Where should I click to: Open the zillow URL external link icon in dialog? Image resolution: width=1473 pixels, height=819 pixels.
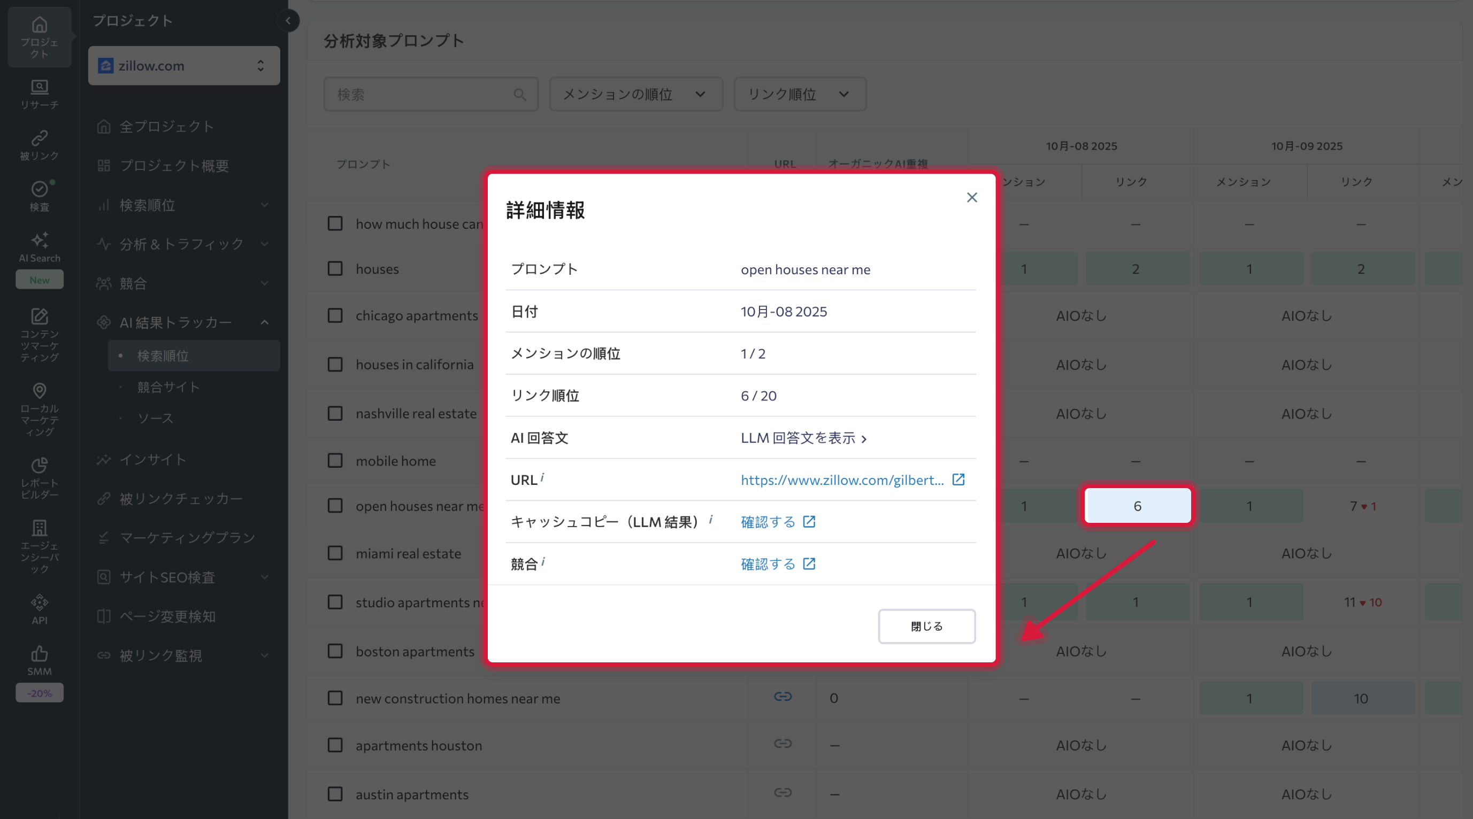coord(958,480)
